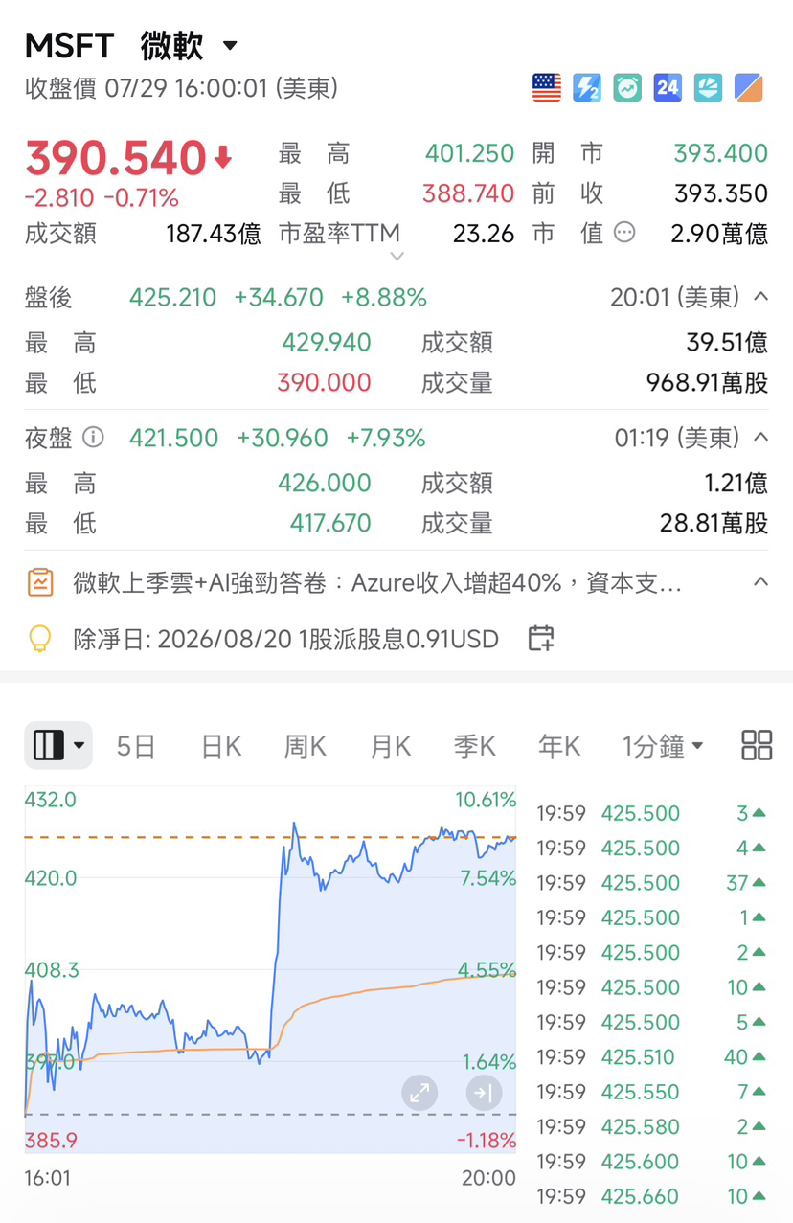The width and height of the screenshot is (793, 1223).
Task: Tap the info icon next to 夜盤
Action: pos(93,438)
